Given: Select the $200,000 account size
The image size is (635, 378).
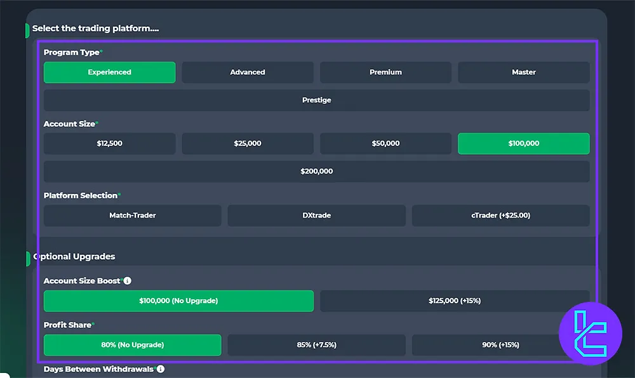Looking at the screenshot, I should click(316, 171).
